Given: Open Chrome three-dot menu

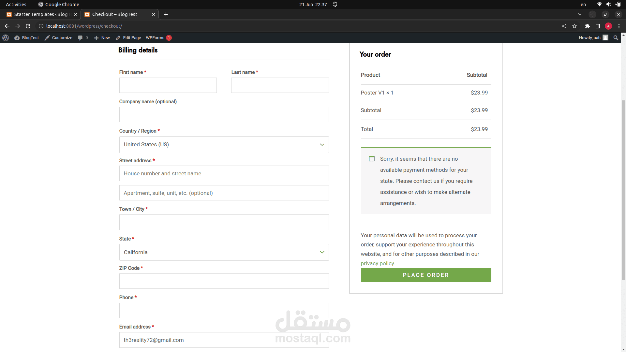Looking at the screenshot, I should point(619,26).
